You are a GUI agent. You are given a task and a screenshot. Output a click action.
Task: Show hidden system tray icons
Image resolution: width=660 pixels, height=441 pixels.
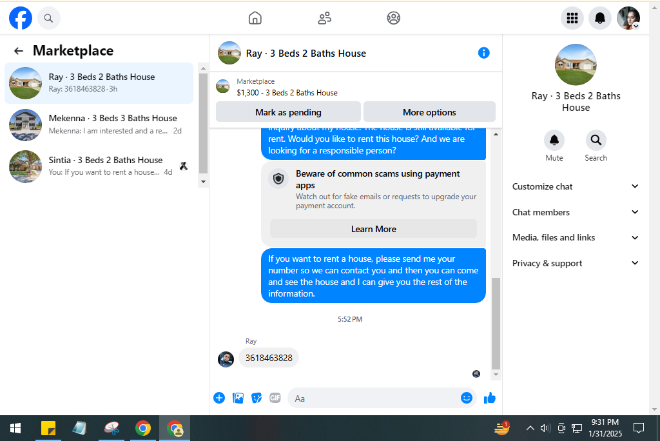pos(530,428)
